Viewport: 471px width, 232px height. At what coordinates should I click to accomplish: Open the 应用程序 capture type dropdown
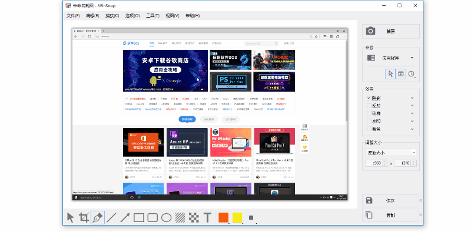point(390,58)
